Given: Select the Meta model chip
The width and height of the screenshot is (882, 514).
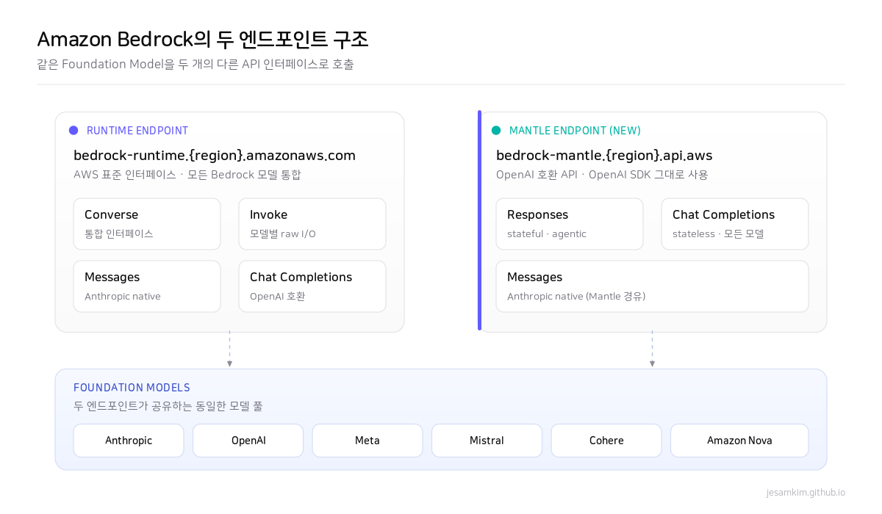Looking at the screenshot, I should [367, 441].
